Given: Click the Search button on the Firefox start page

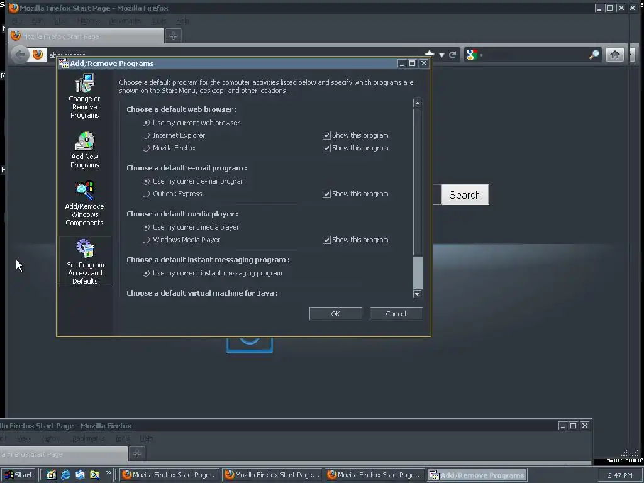Looking at the screenshot, I should point(465,195).
